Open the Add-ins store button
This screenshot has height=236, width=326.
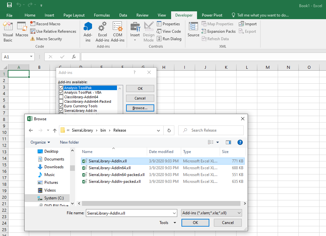(x=88, y=32)
